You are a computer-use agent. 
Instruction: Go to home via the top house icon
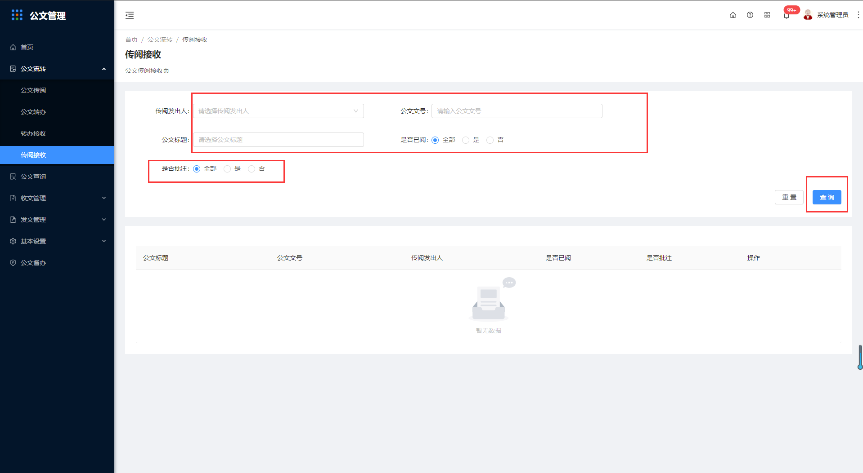pos(733,15)
